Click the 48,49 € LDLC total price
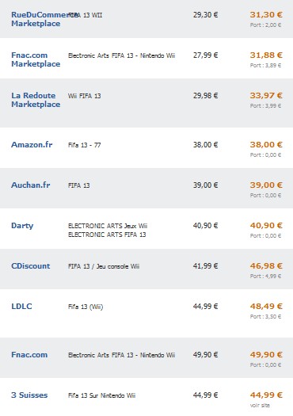This screenshot has height=416, width=293. point(266,306)
